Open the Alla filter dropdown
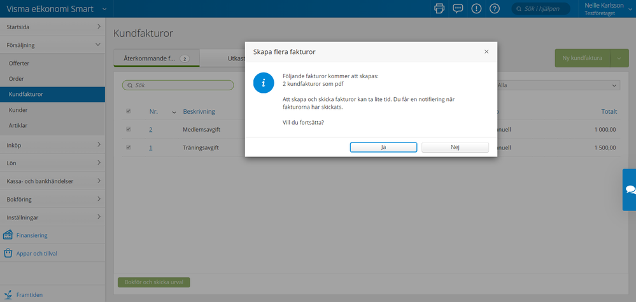The width and height of the screenshot is (636, 302). coord(556,85)
